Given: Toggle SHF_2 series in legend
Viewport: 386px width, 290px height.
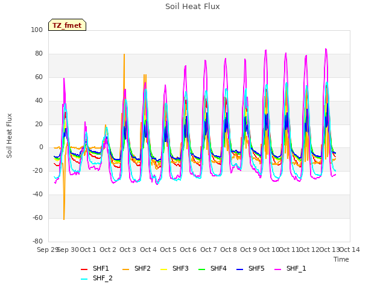Looking at the screenshot, I should pyautogui.click(x=96, y=278).
